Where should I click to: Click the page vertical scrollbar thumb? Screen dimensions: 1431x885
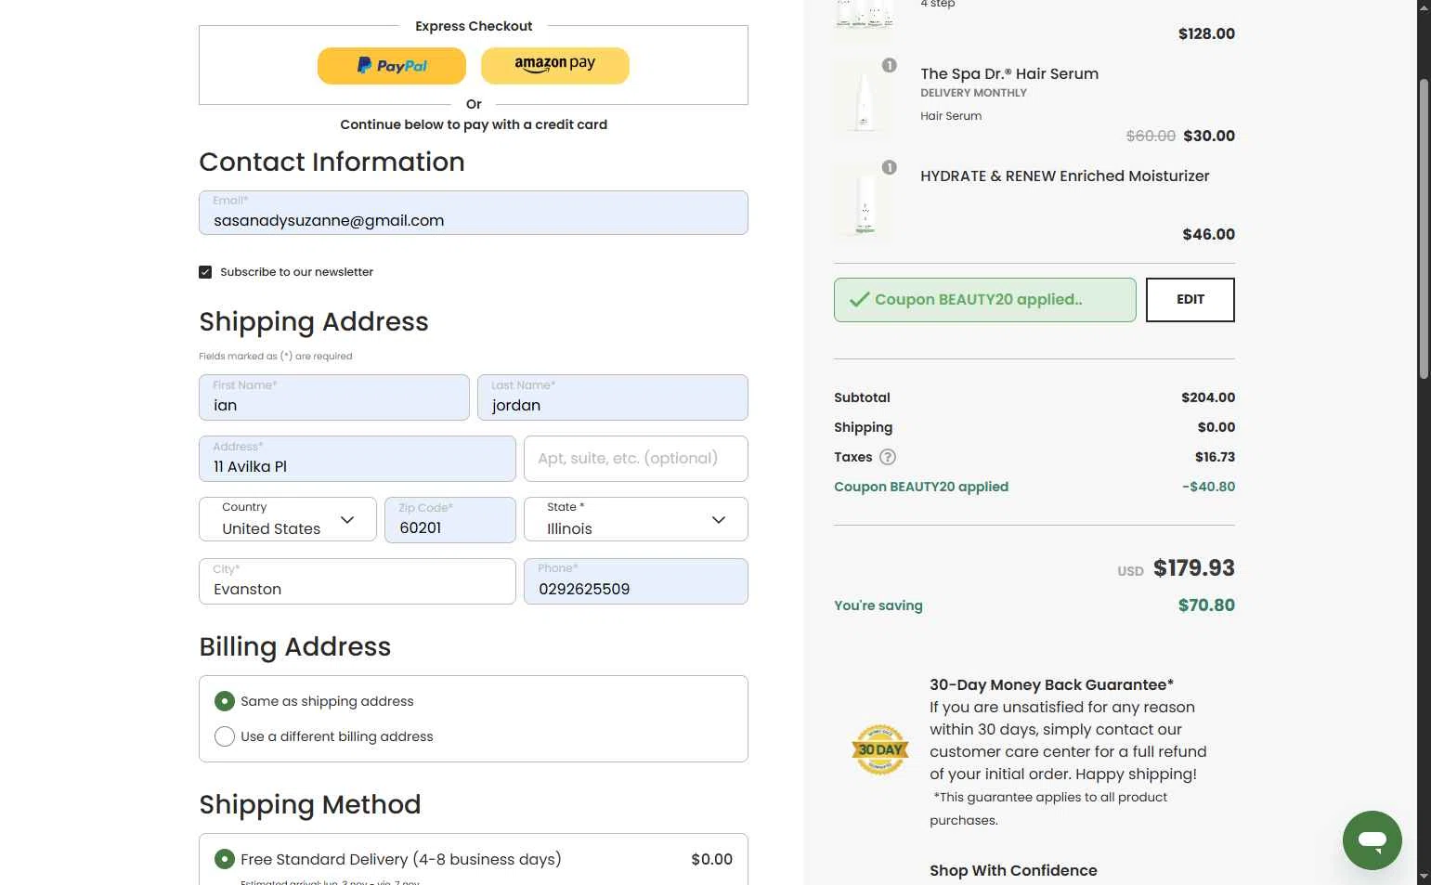coord(1424,229)
